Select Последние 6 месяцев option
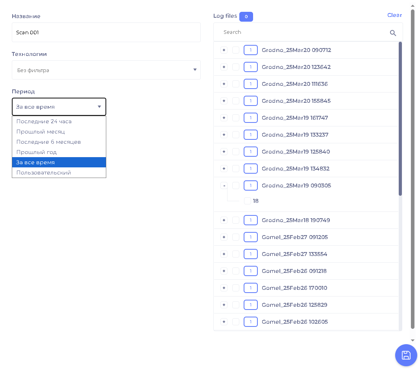This screenshot has width=418, height=369. [48, 142]
